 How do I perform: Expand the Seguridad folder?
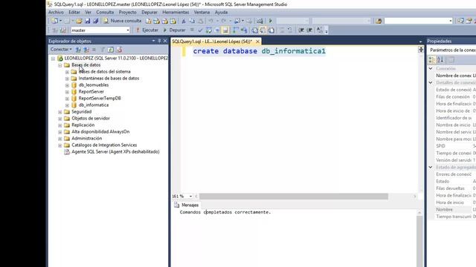click(x=60, y=112)
